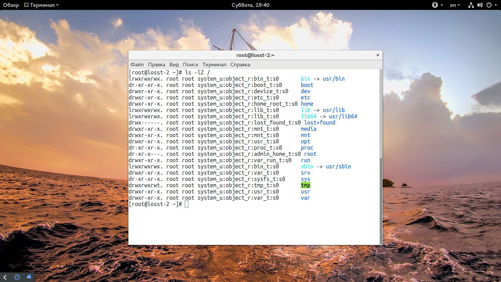Click the 'dr-xr-x---.' permission string
The image size is (501, 282).
point(146,154)
